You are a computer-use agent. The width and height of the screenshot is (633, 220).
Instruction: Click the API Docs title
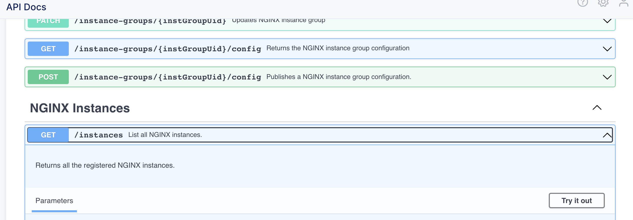(26, 7)
